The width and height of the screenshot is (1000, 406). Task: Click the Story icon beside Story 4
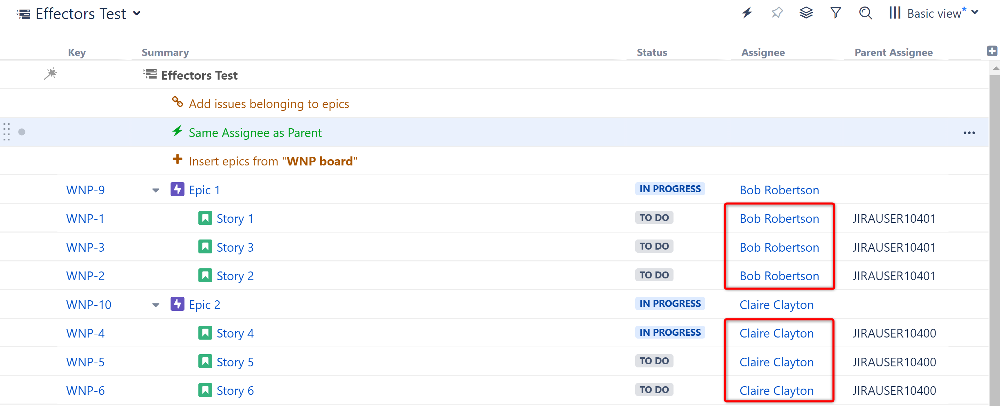click(205, 332)
